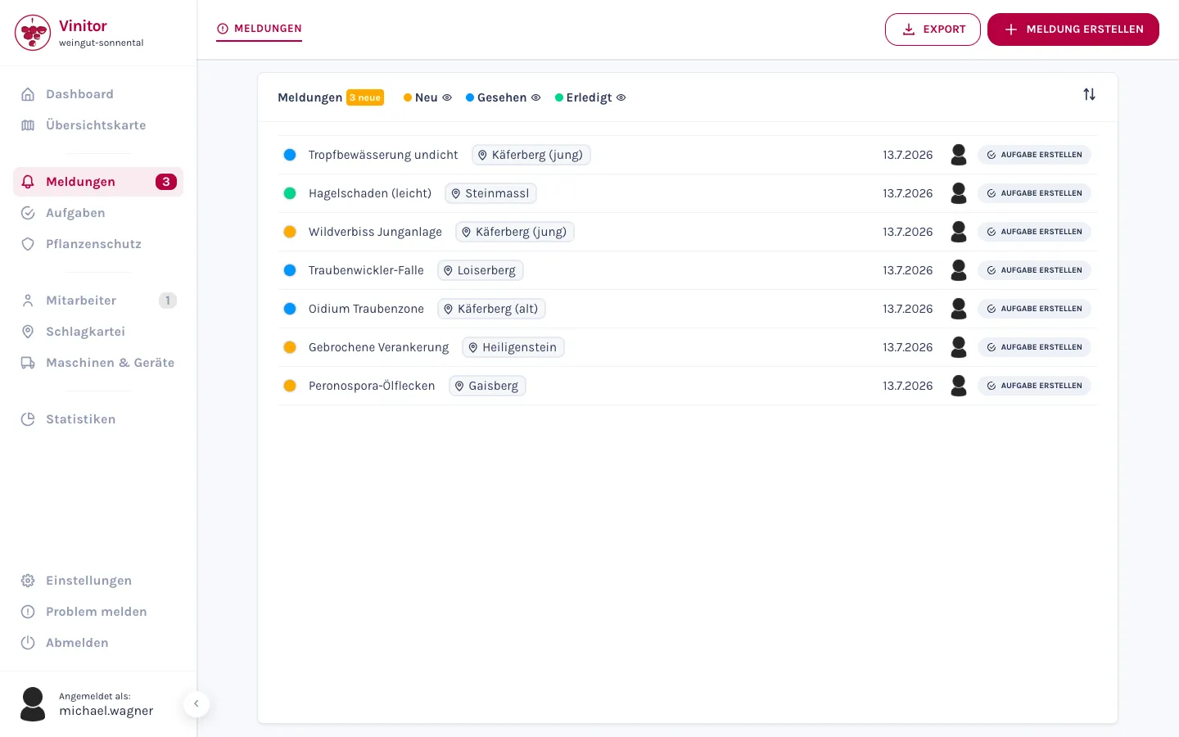This screenshot has height=737, width=1179.
Task: Click reporter avatar on Tropfbewässerung undicht row
Action: pos(959,155)
